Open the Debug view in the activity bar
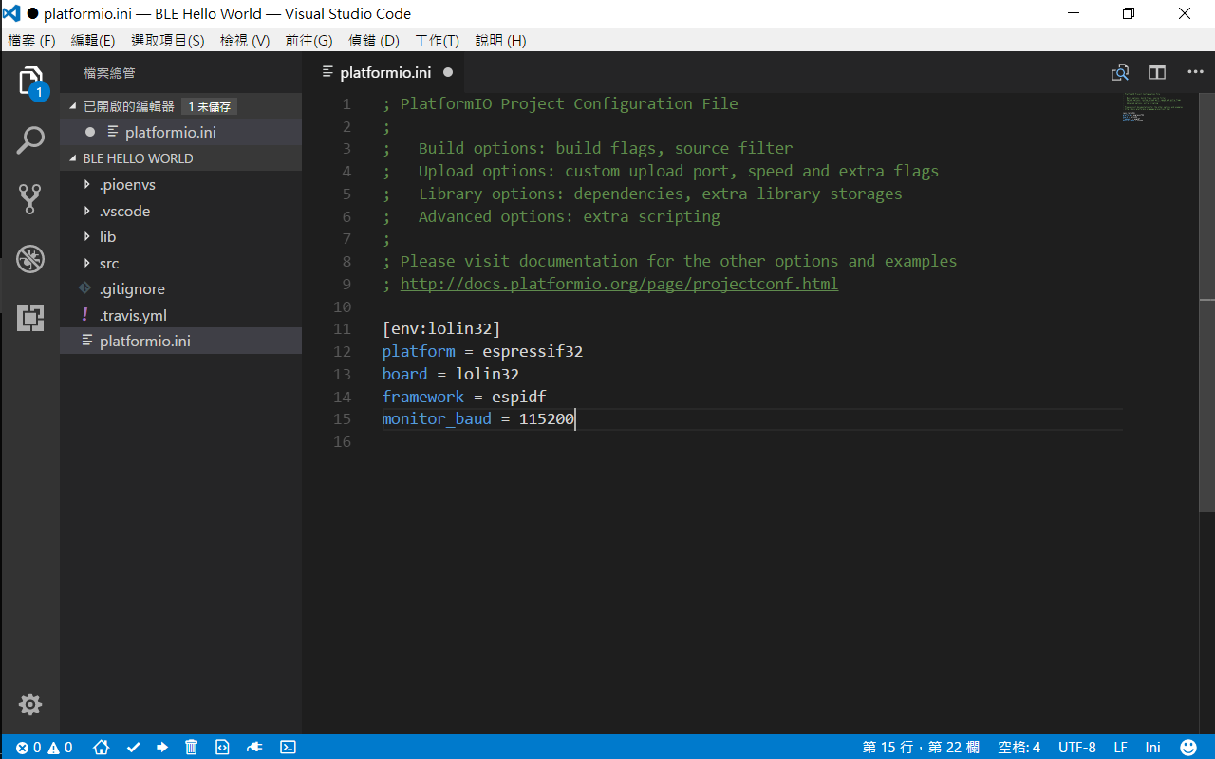This screenshot has width=1215, height=759. (30, 258)
